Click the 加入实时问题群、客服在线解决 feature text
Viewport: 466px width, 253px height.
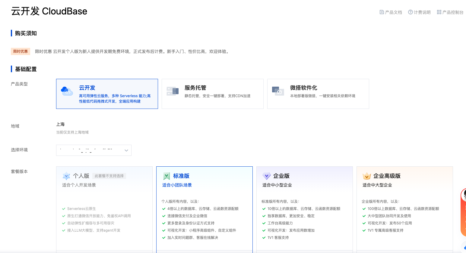193,238
